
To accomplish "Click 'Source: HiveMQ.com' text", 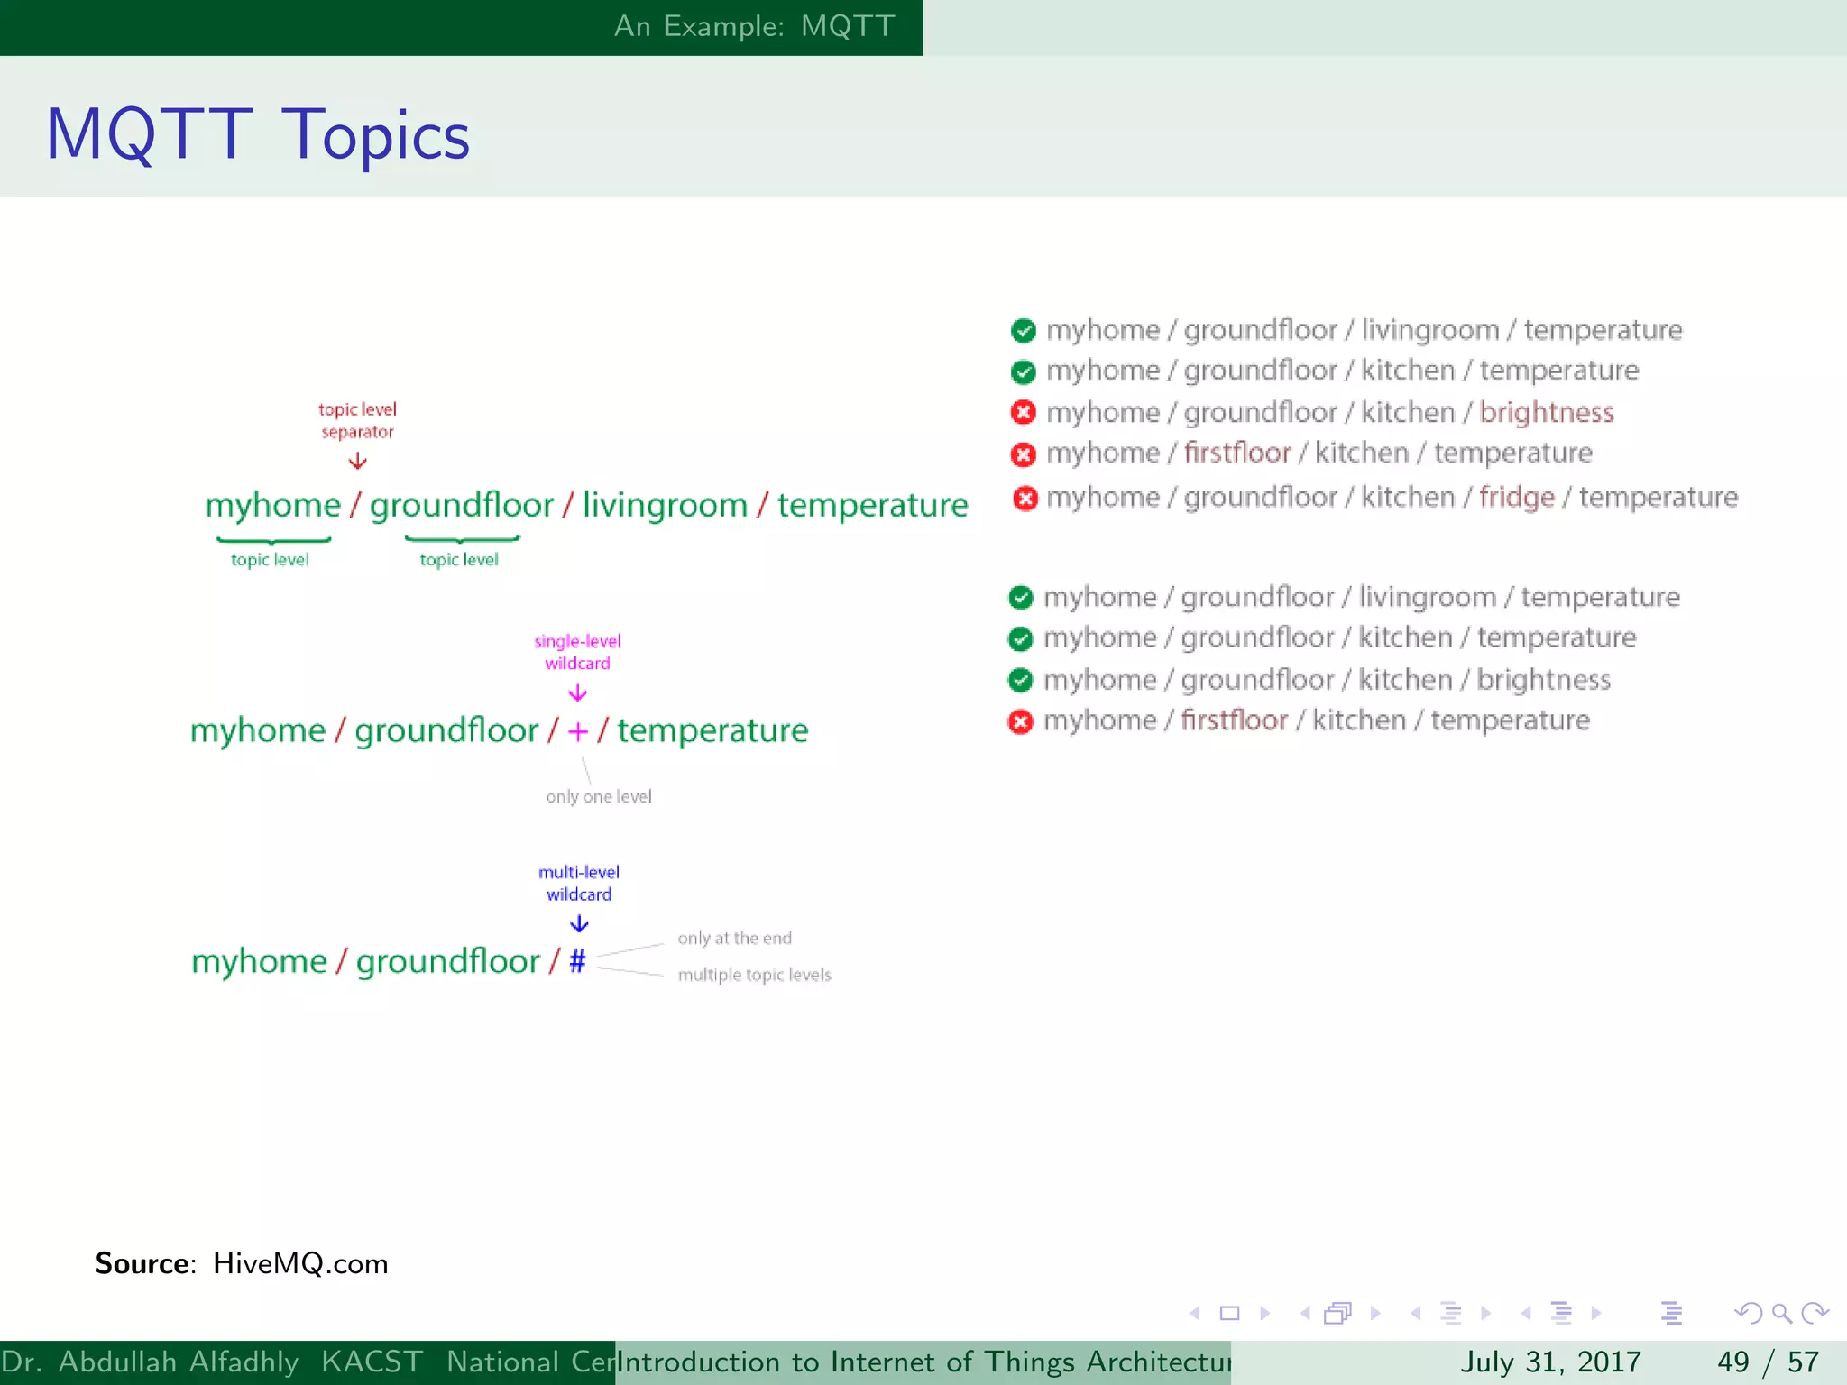I will [242, 1263].
